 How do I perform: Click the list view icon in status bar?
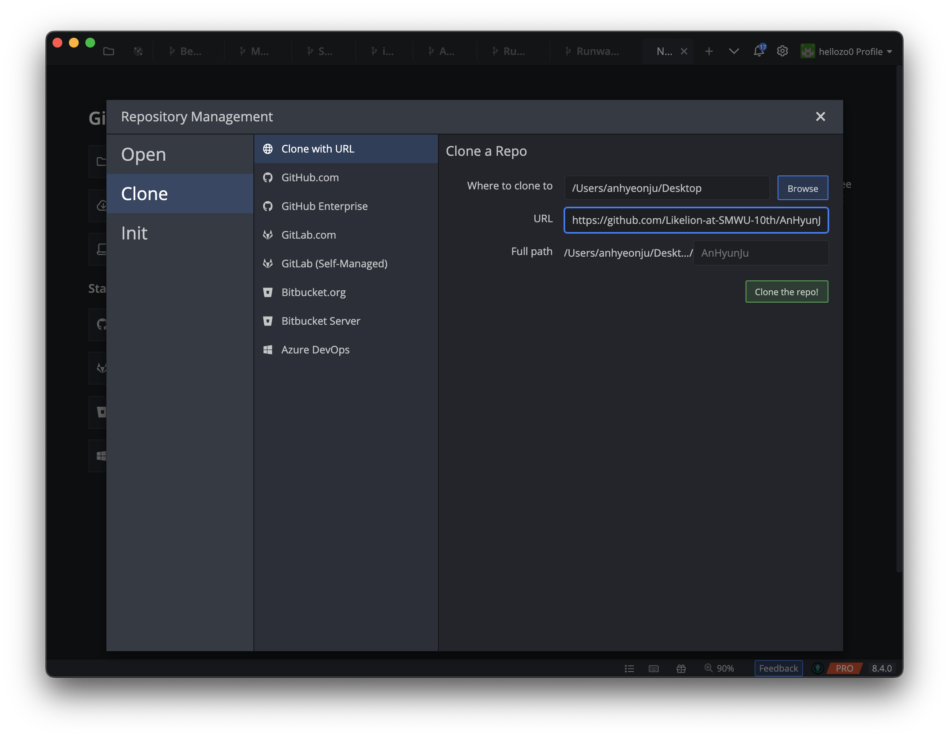coord(629,668)
